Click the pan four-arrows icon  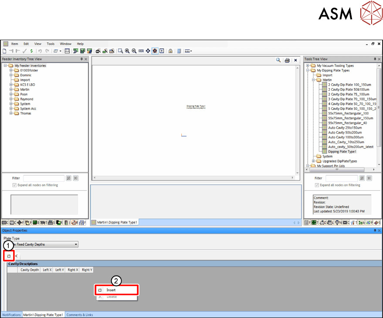(x=148, y=51)
